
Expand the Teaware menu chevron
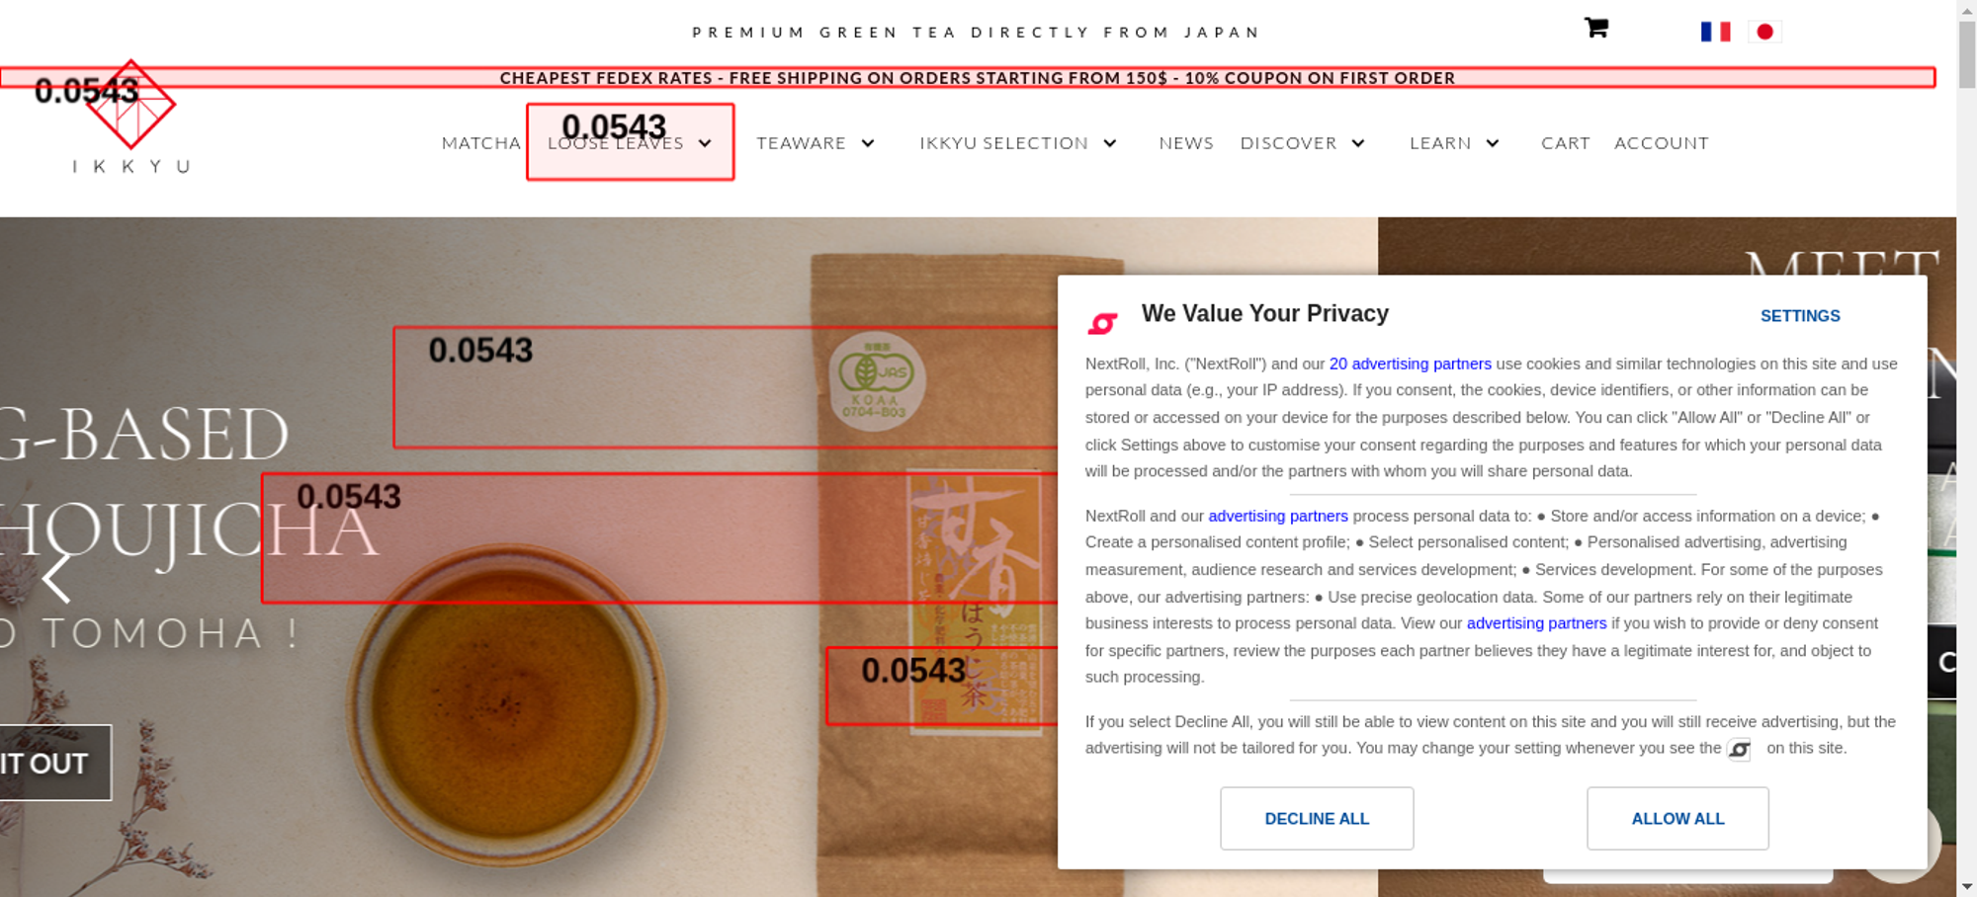click(868, 143)
